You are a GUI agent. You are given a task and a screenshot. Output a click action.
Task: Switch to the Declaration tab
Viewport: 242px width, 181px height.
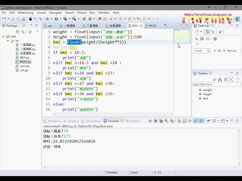91,121
